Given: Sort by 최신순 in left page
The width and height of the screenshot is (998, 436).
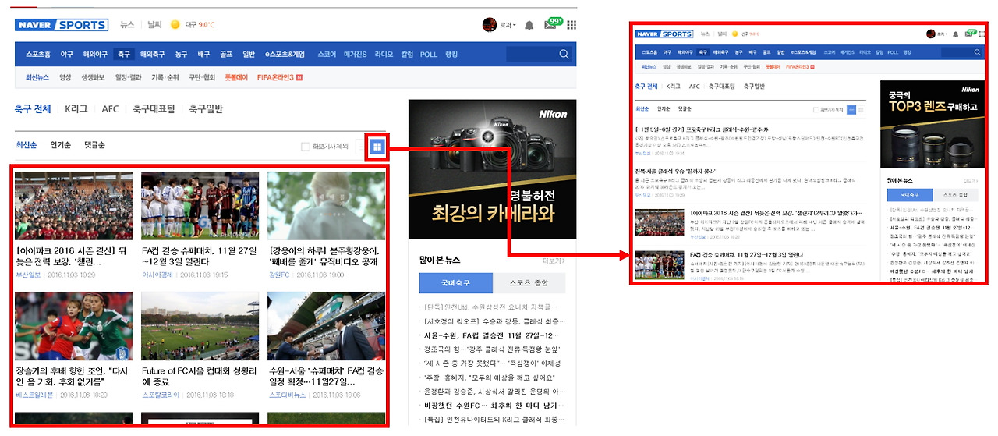Looking at the screenshot, I should [26, 145].
